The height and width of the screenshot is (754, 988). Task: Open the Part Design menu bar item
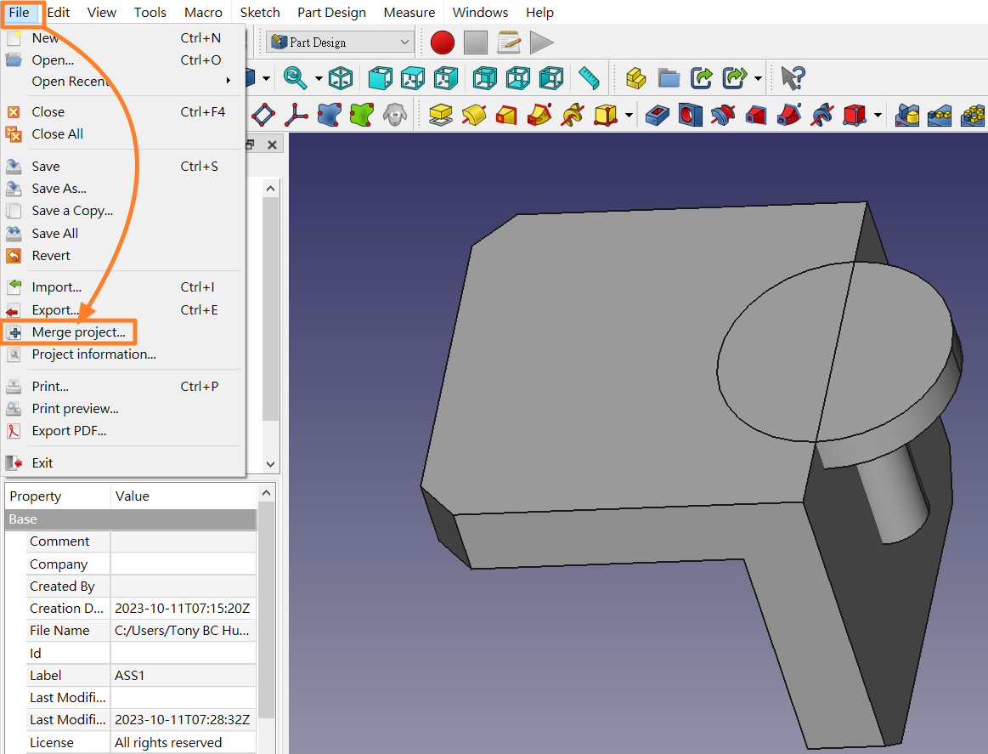(331, 13)
